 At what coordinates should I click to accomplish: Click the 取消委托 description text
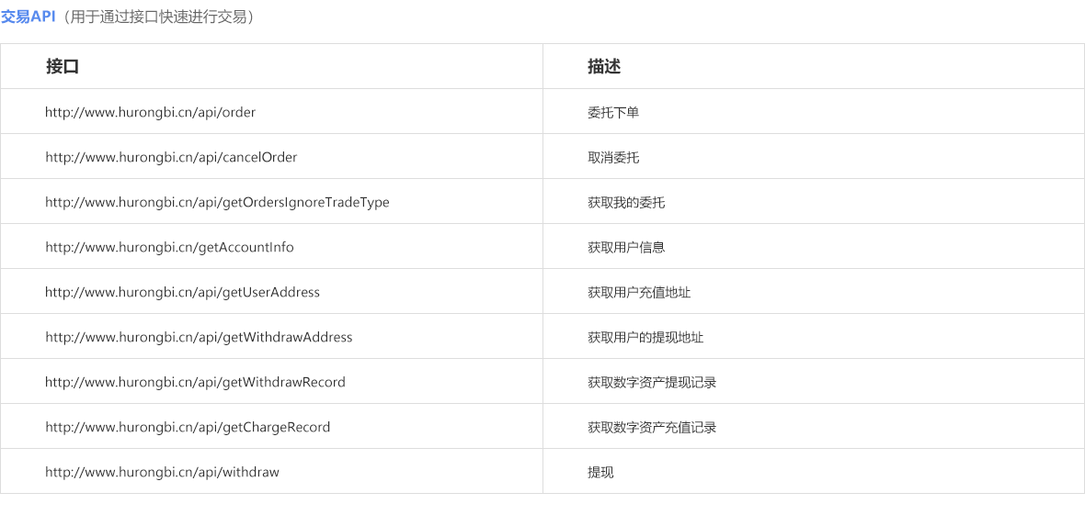[613, 157]
